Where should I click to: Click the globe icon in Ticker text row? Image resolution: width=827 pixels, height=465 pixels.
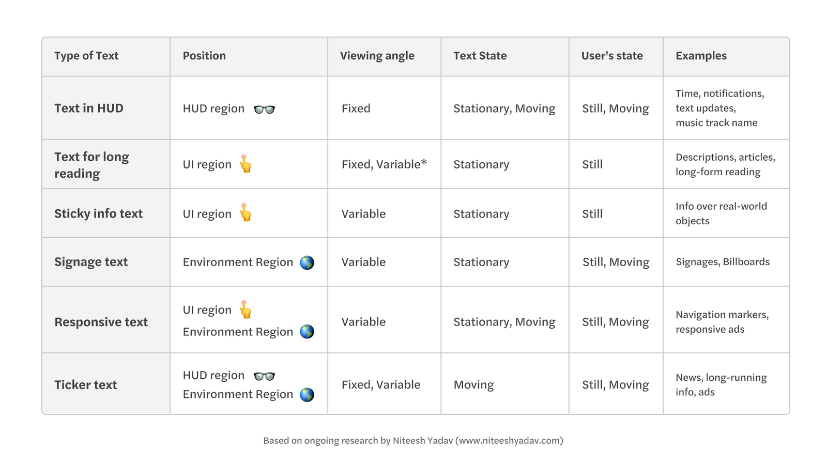coord(307,395)
